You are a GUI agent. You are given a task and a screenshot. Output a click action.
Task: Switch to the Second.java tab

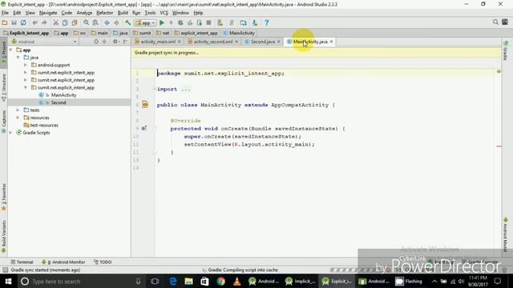click(262, 42)
